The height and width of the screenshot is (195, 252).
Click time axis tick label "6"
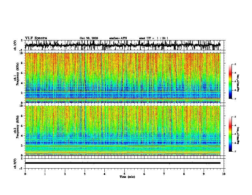(x=144, y=174)
